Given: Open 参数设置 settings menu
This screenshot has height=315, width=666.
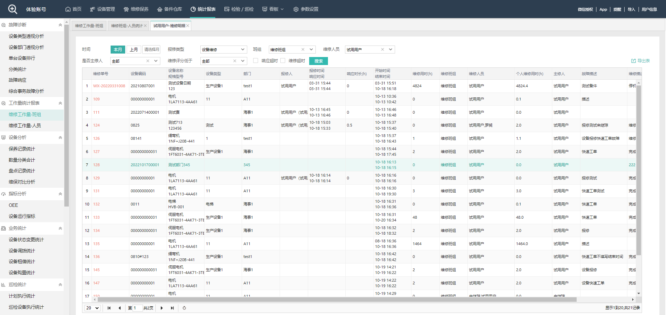Looking at the screenshot, I should (x=306, y=9).
